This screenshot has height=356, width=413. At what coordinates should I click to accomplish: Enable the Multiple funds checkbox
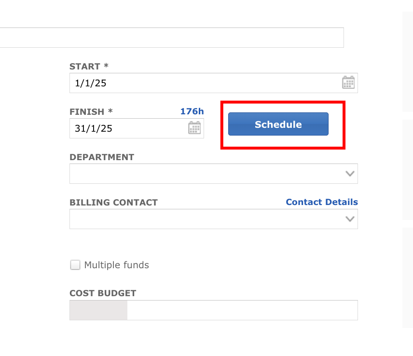coord(75,265)
